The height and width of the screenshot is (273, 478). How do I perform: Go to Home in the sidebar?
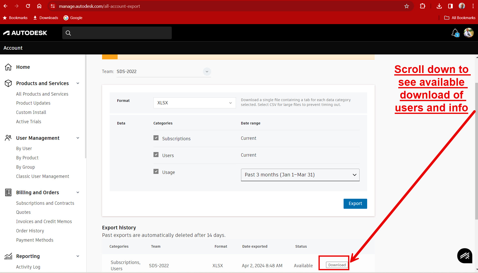point(23,67)
